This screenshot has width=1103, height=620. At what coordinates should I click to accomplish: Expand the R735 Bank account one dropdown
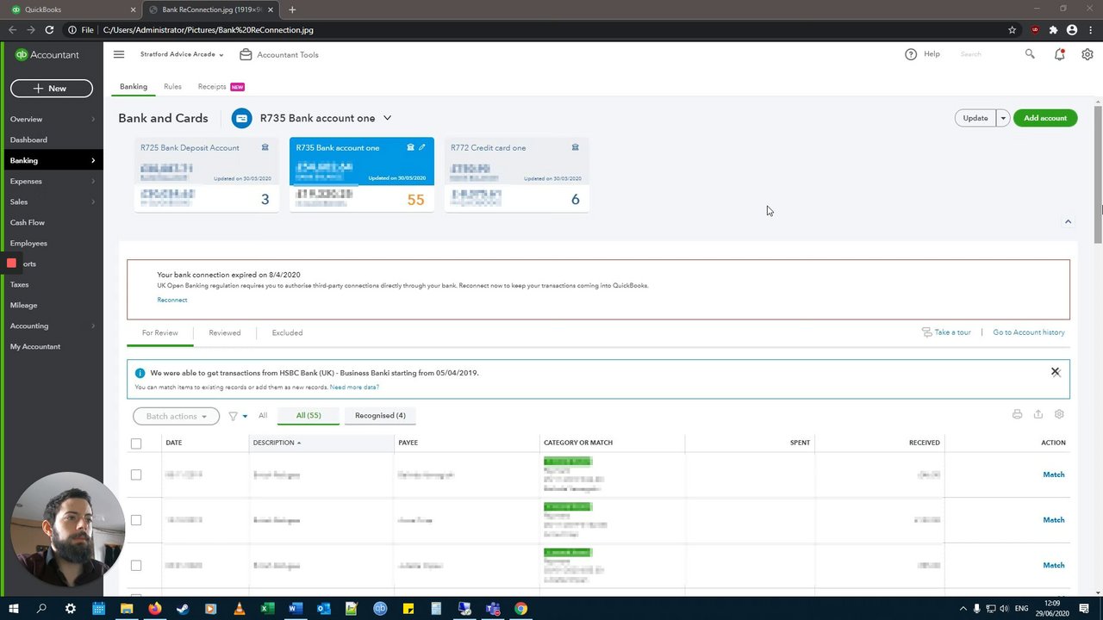387,118
